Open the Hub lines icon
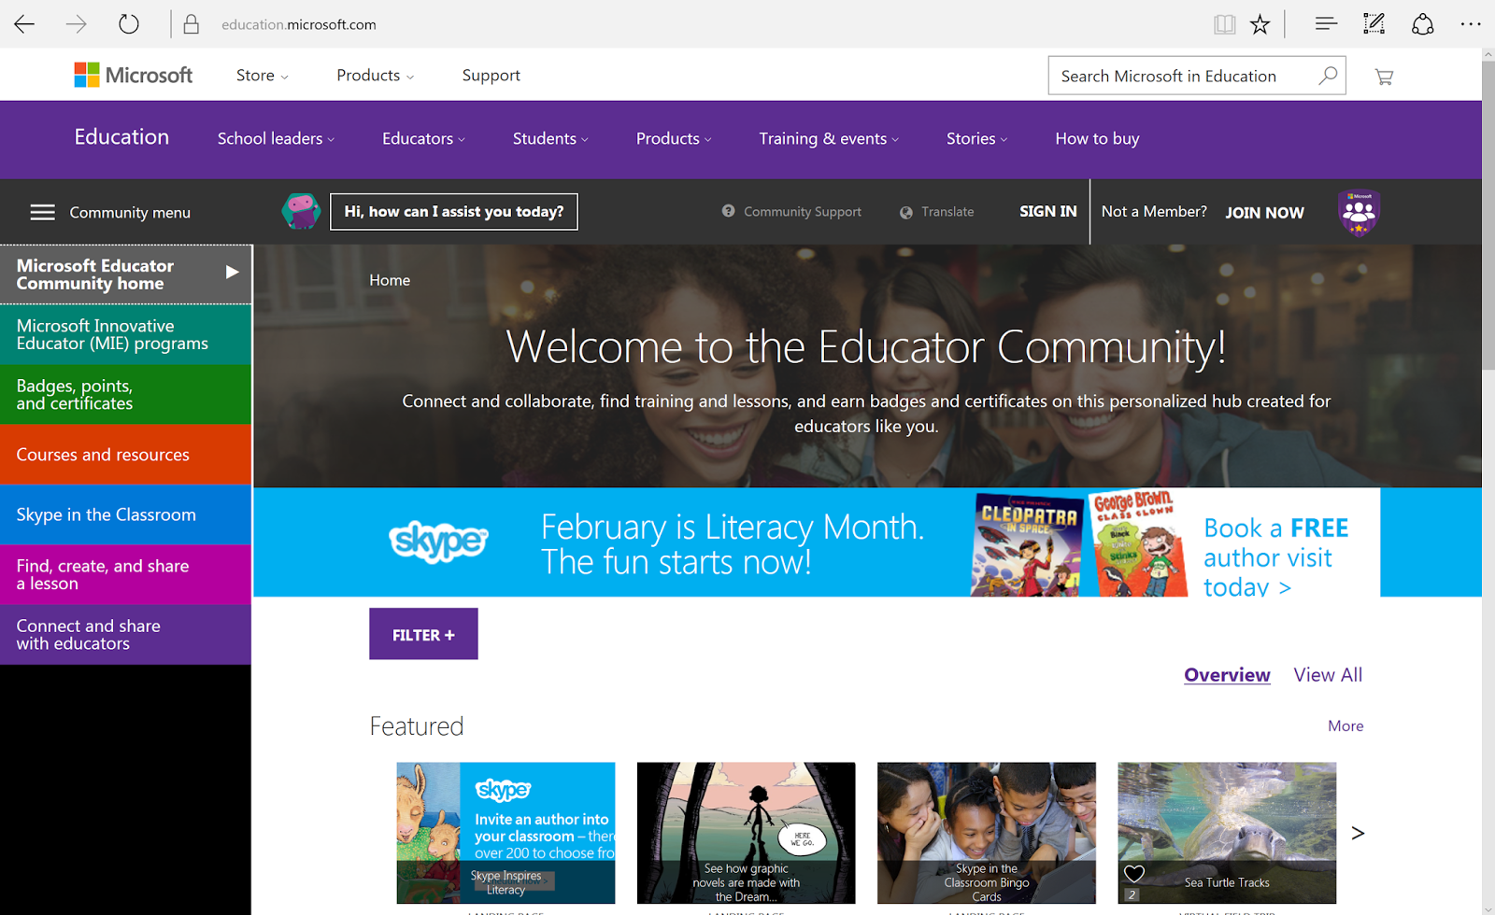Image resolution: width=1495 pixels, height=915 pixels. point(1326,24)
